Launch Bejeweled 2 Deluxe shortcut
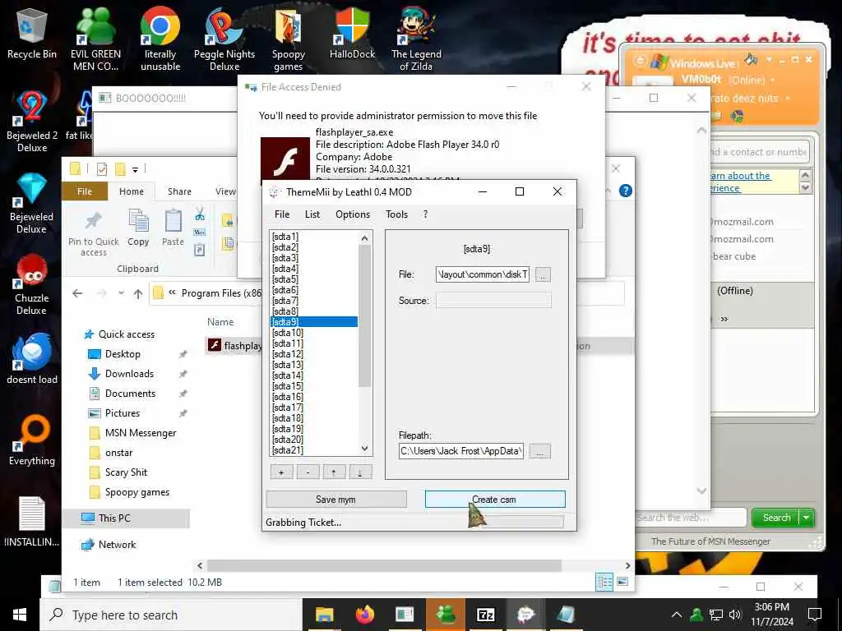The height and width of the screenshot is (631, 842). tap(32, 122)
